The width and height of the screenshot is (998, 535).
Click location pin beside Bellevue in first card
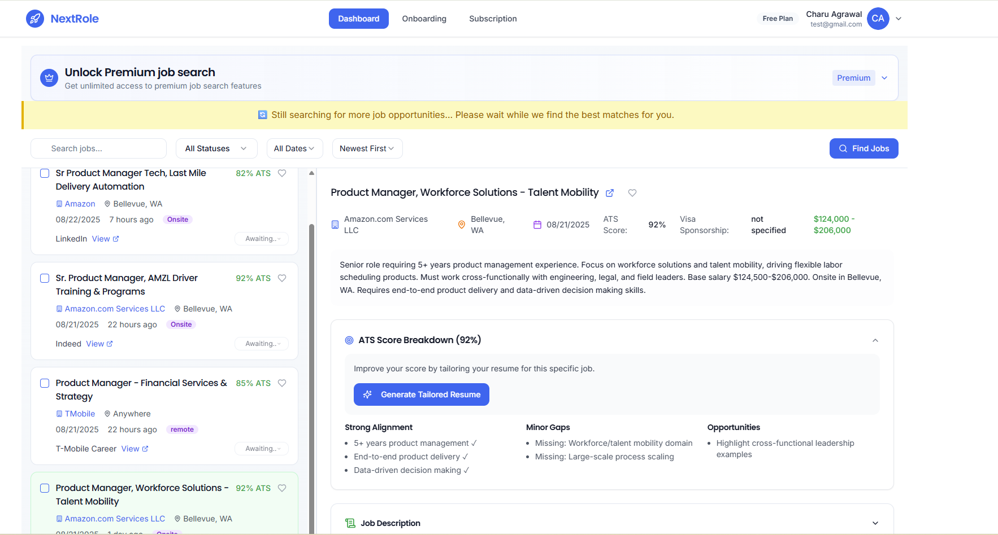tap(107, 204)
